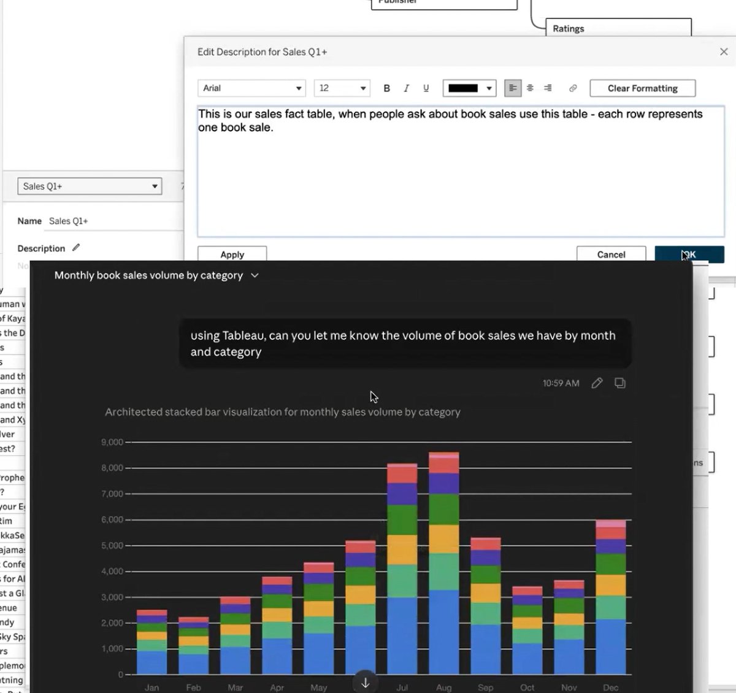
Task: Confirm the description with OK button
Action: click(x=689, y=254)
